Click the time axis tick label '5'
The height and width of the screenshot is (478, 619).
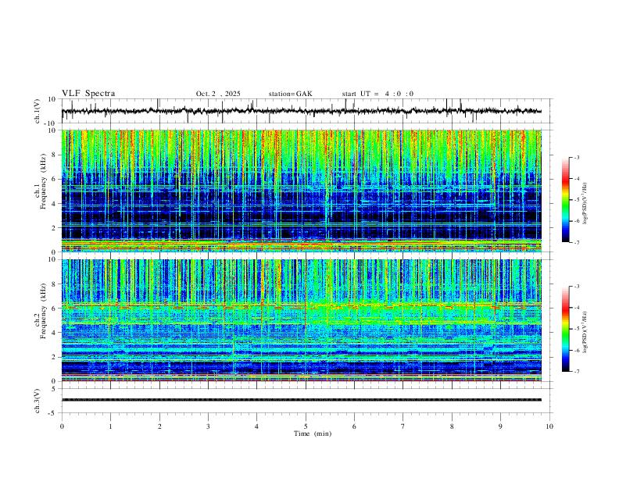306,426
